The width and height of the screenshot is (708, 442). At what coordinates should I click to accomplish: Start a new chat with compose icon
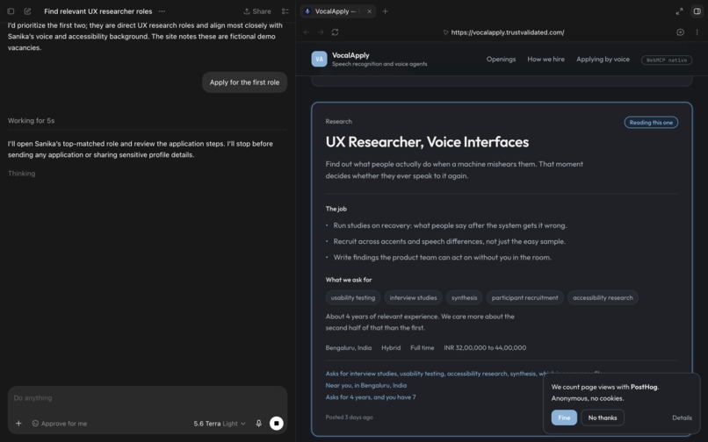click(x=27, y=11)
